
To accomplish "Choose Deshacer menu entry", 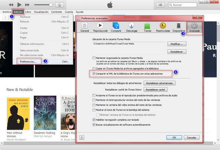I will [x=43, y=17].
